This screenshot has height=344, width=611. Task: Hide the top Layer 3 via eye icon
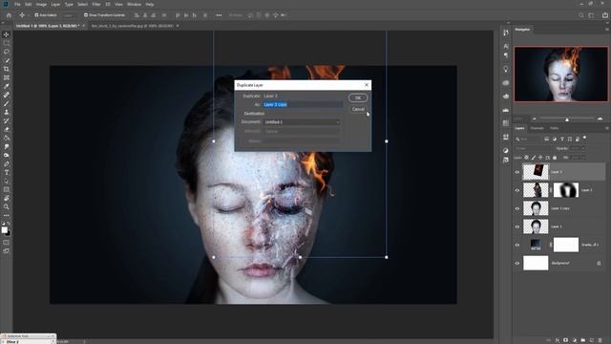517,172
